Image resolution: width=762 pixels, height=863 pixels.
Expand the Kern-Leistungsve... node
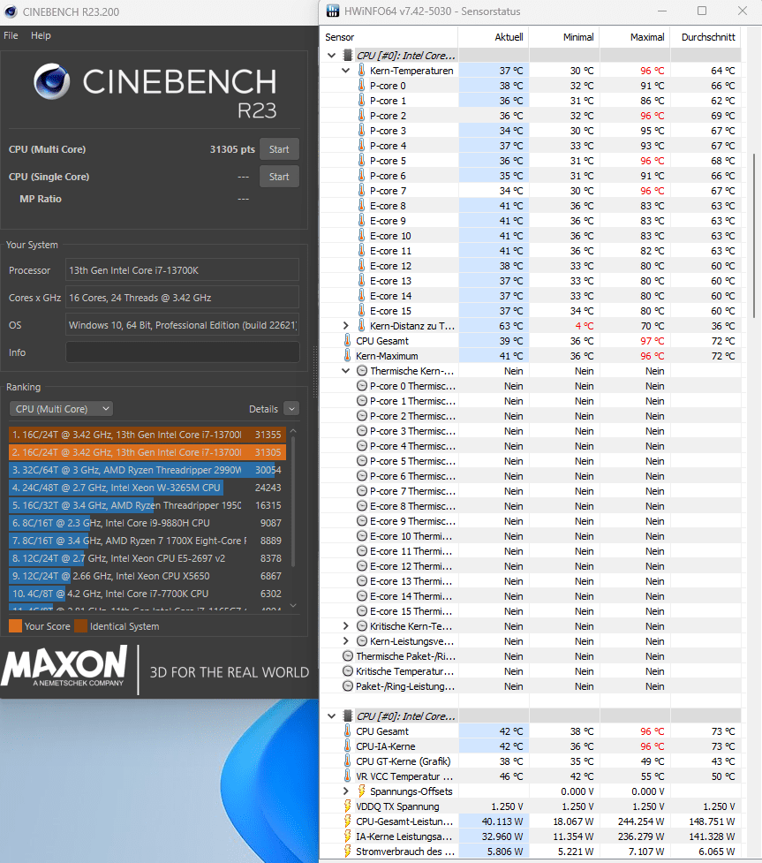click(345, 640)
